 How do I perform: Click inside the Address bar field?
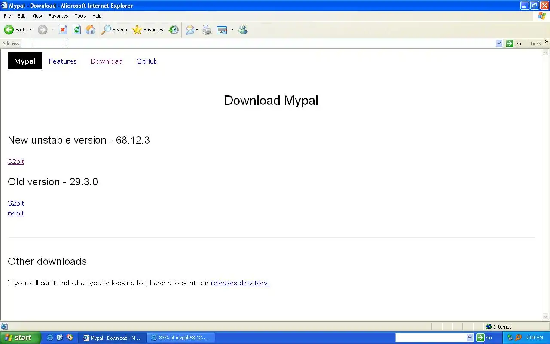[259, 43]
